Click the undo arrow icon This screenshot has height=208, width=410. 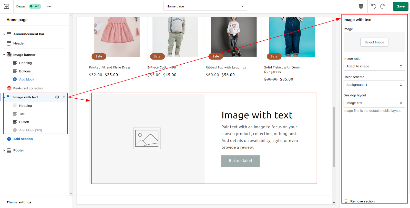point(374,6)
